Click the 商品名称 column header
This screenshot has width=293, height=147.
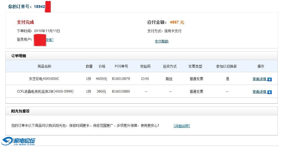[x=44, y=66]
